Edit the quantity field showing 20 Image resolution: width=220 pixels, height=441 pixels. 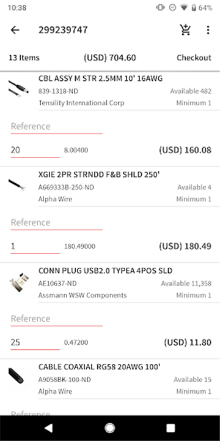[35, 151]
